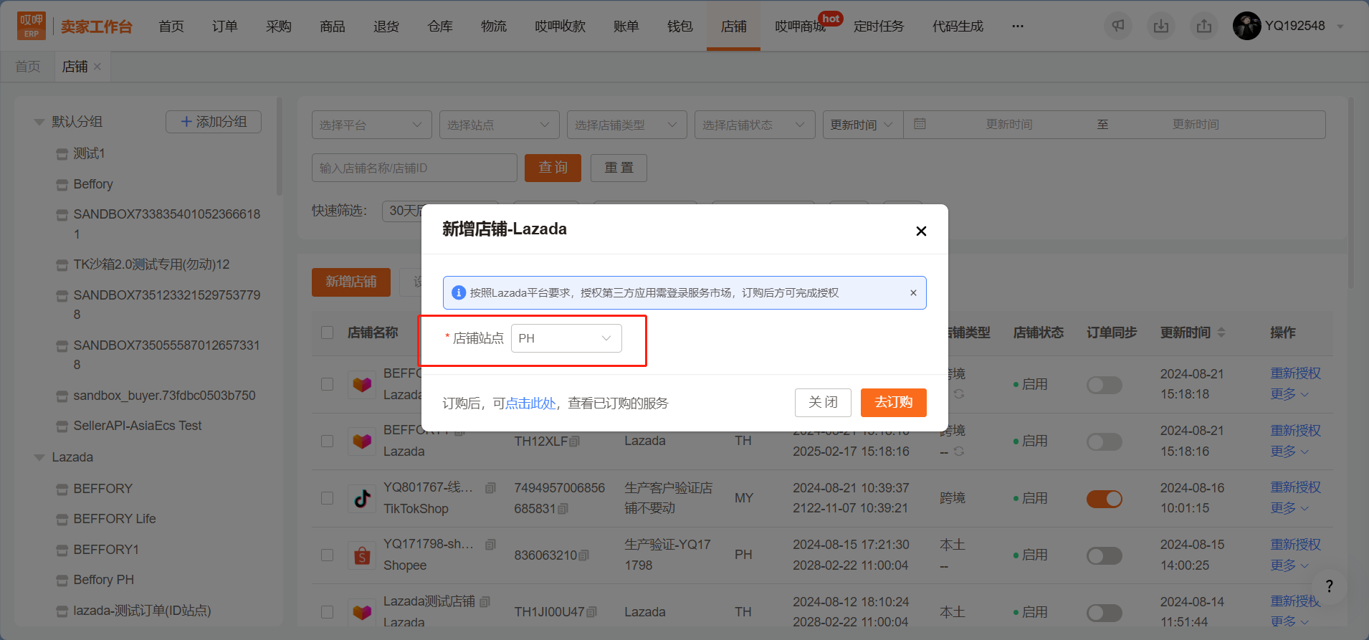
Task: Disable order sync for TikTokShop row
Action: click(1105, 499)
